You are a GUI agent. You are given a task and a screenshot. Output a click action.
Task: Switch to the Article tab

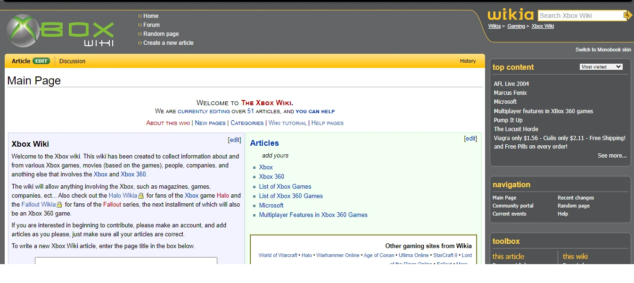click(21, 61)
